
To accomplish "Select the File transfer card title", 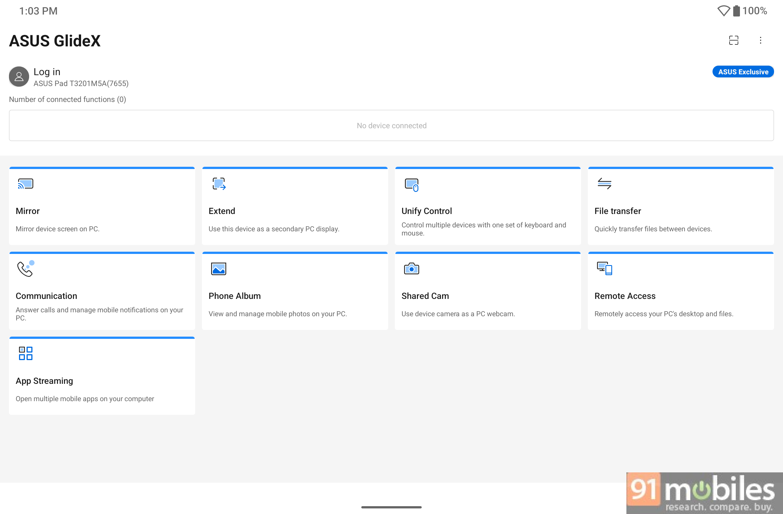I will point(617,211).
